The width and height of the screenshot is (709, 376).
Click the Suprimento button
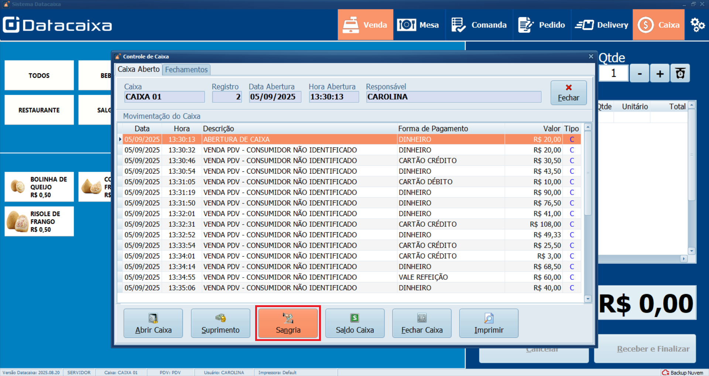[220, 323]
